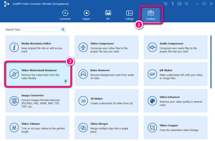Click the GIF Maker icon

(x=152, y=74)
